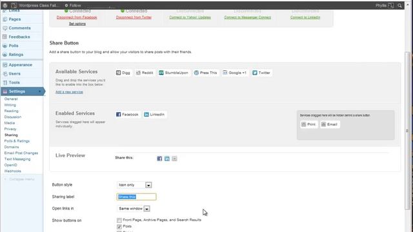413x232 pixels.
Task: Open Webhooks settings submenu
Action: tap(12, 171)
